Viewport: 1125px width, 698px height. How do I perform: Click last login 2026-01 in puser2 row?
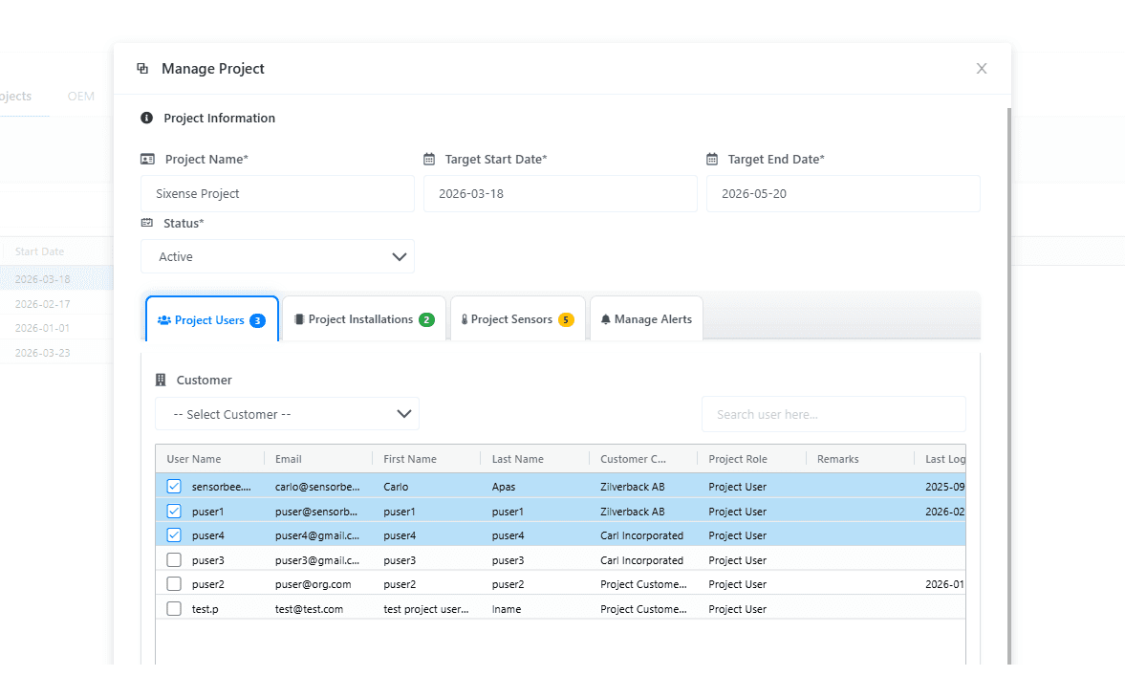click(944, 584)
